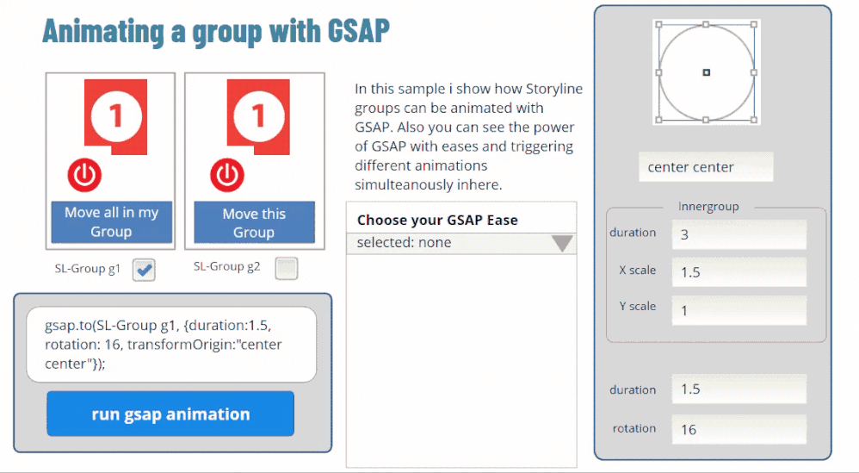Focus the Innergroup duration field
Viewport: 859px width, 473px height.
[738, 234]
